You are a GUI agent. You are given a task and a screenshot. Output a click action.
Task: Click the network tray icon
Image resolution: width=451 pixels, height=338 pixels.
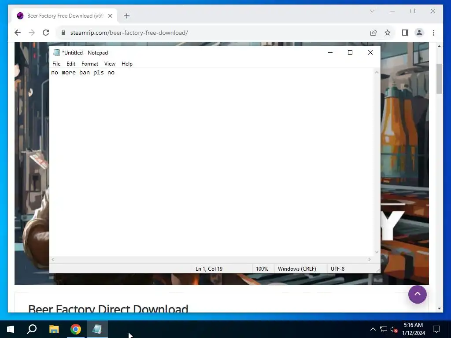pyautogui.click(x=384, y=329)
